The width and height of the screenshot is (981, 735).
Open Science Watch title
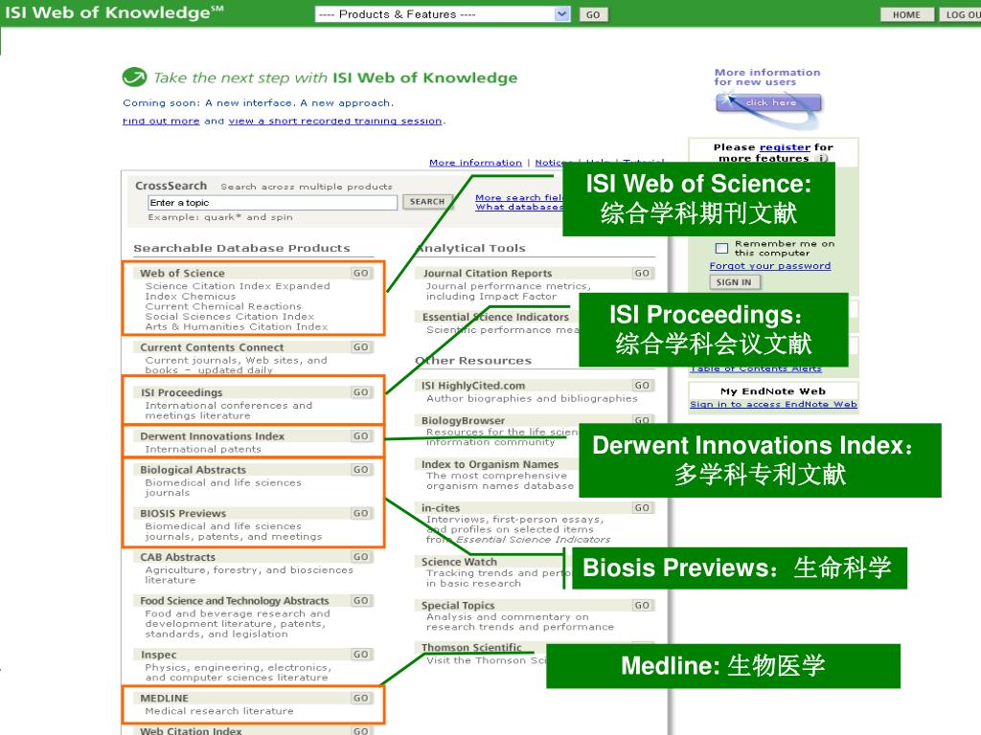click(459, 562)
